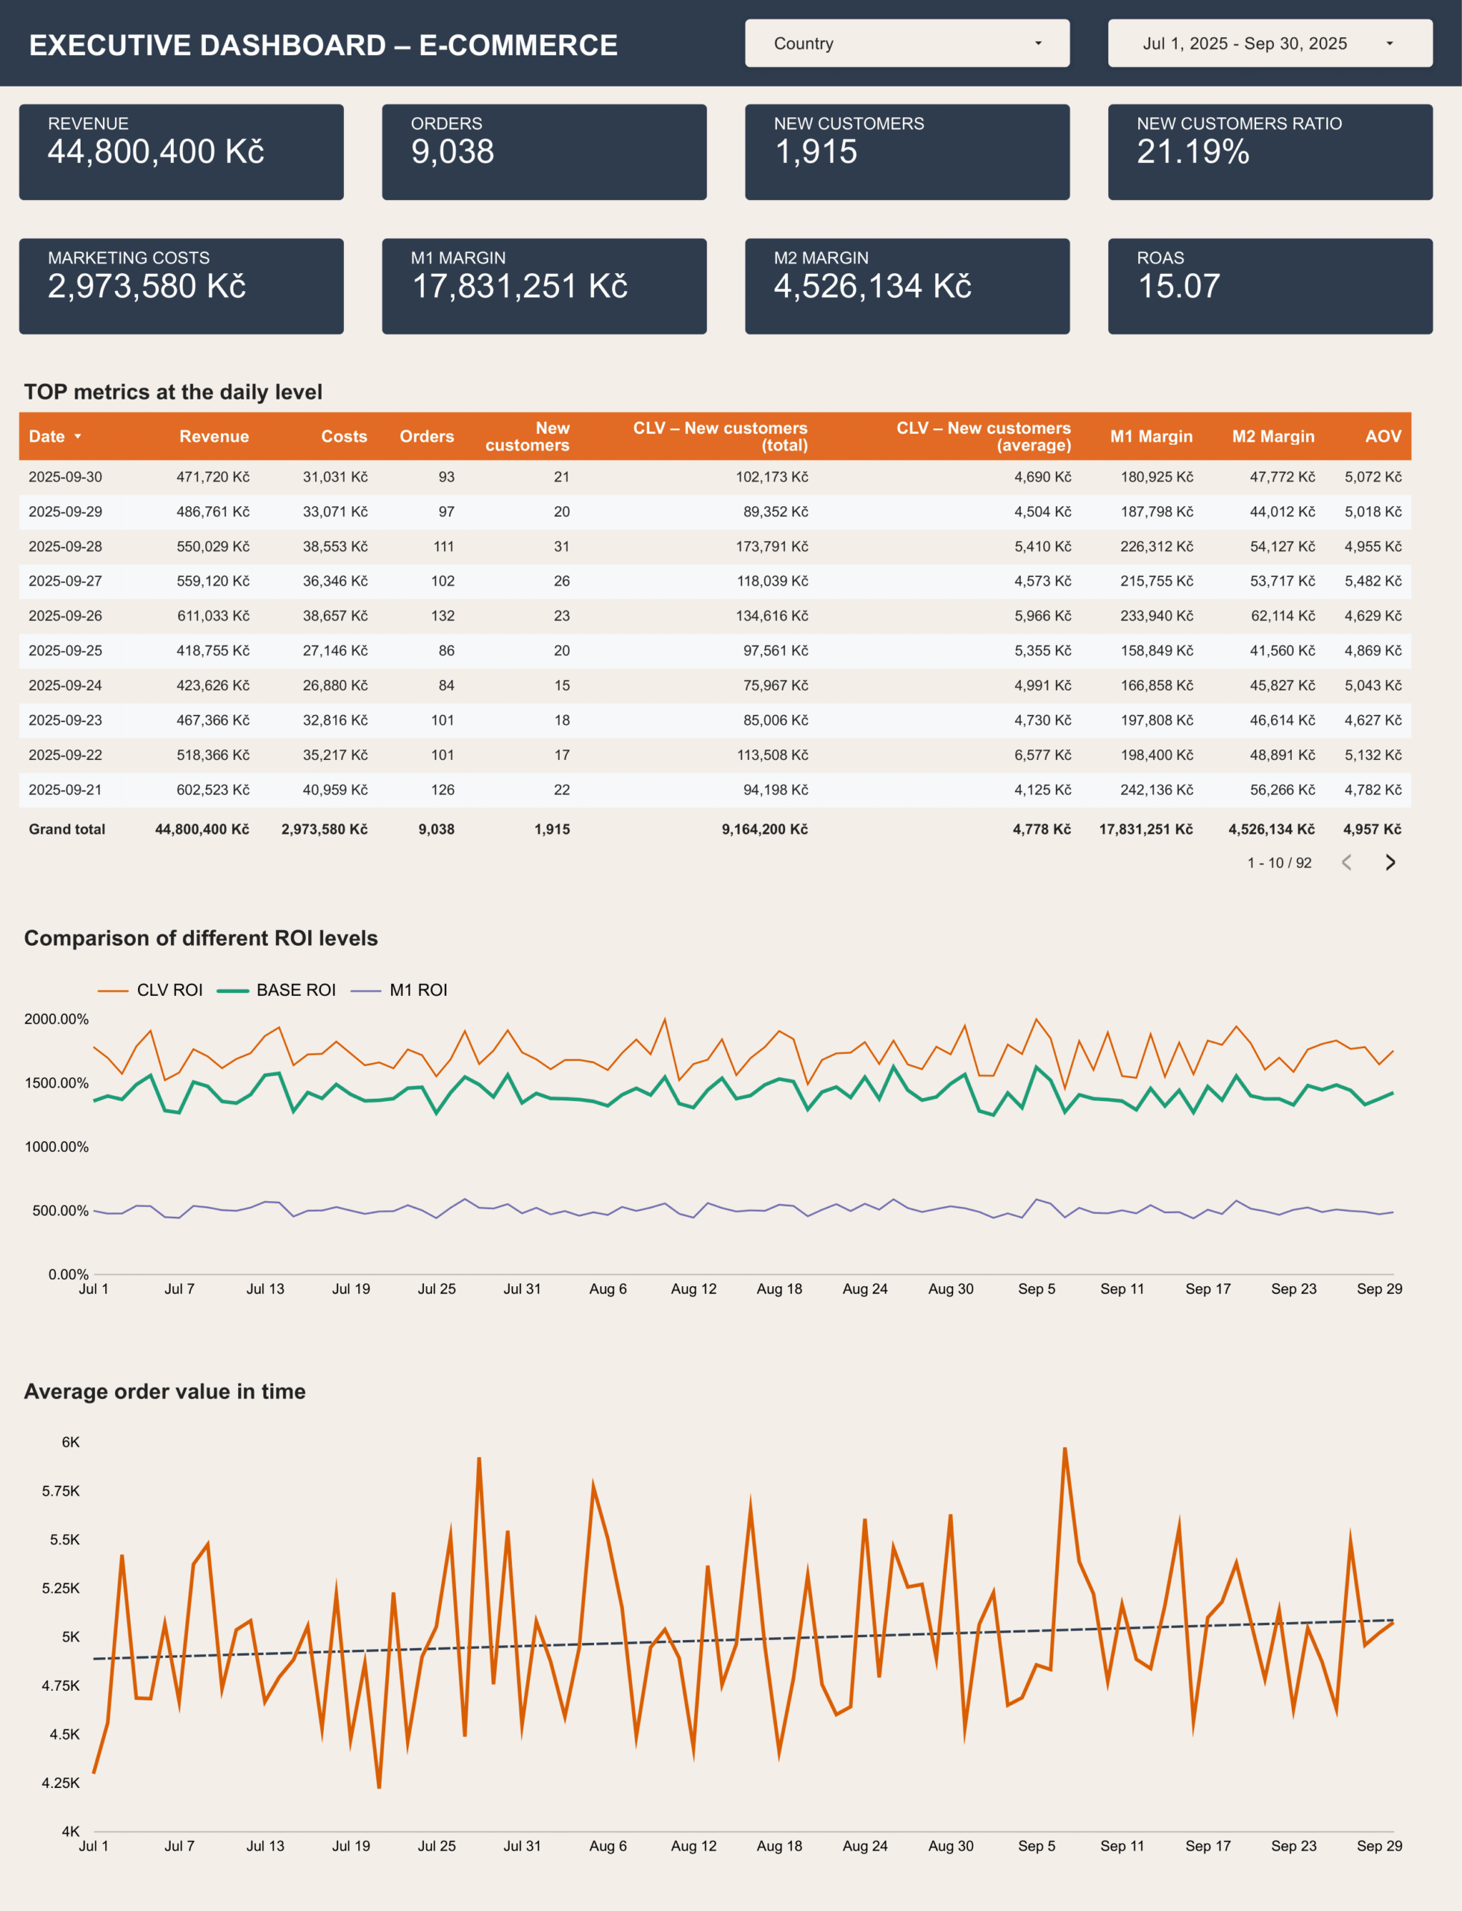Sort table by Revenue column header
This screenshot has height=1911, width=1462.
point(214,436)
